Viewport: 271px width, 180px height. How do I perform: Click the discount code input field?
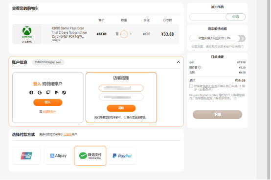[207, 17]
